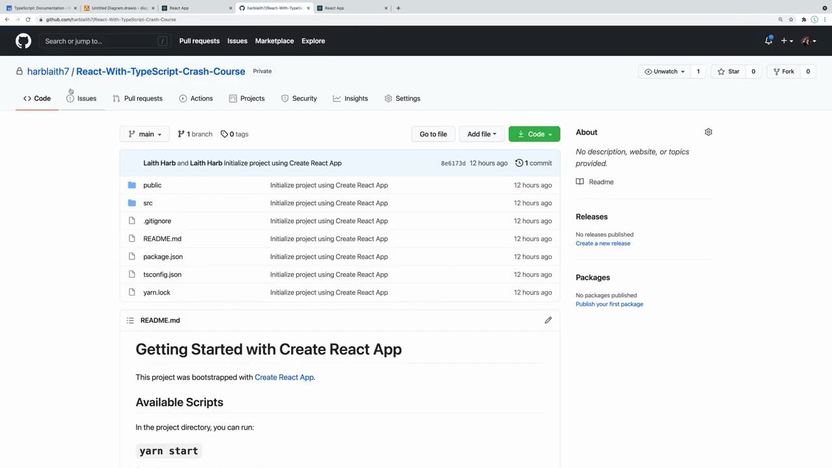Switch to the repository Issues tab

(x=81, y=98)
